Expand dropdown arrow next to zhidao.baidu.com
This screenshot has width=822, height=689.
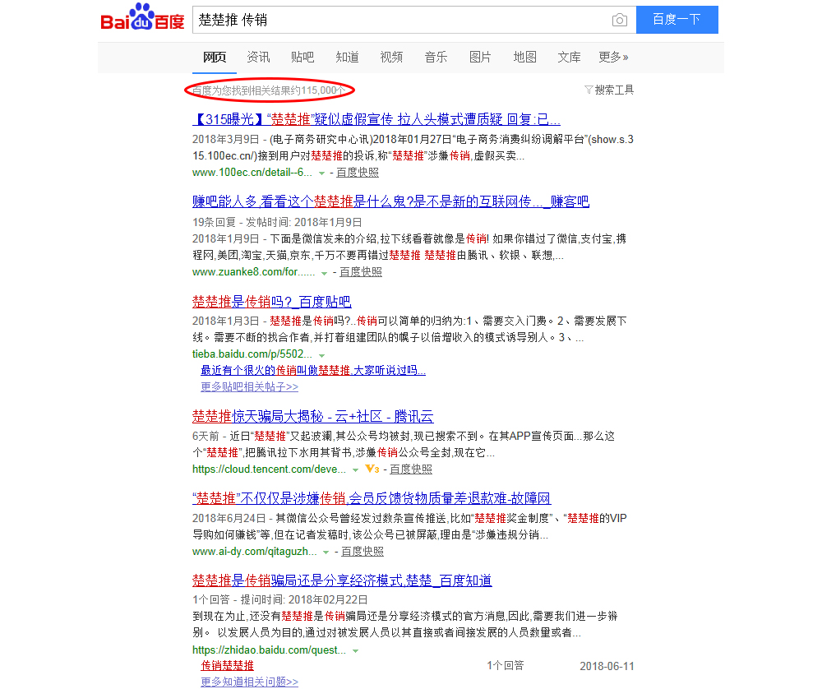[355, 650]
